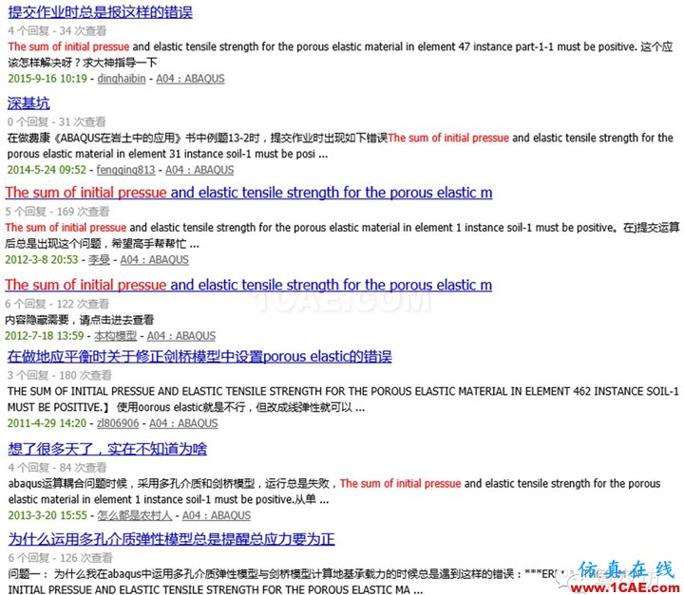Open author profile dinghaibin
Viewport: 684px width, 595px height.
tap(122, 79)
